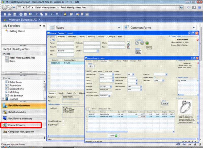Screen dimensions: 203x148
Task: Open the Order type dropdown
Action: 111,86
